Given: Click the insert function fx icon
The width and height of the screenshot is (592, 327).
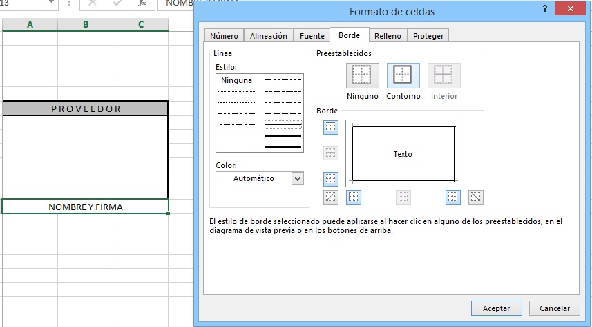Looking at the screenshot, I should [x=142, y=3].
